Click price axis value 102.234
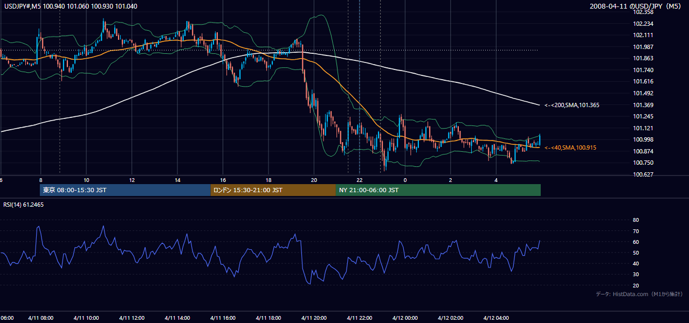This screenshot has width=689, height=323. (643, 24)
